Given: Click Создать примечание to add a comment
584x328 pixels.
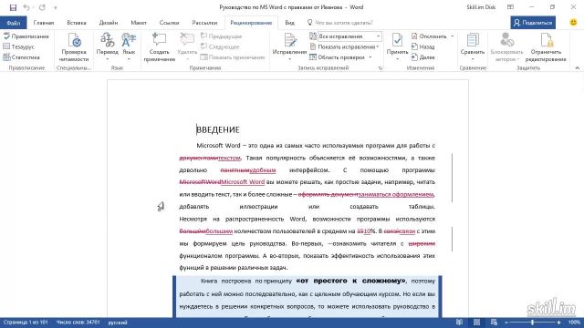Looking at the screenshot, I should pyautogui.click(x=160, y=47).
